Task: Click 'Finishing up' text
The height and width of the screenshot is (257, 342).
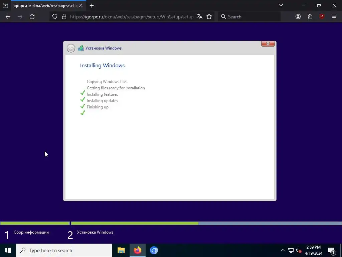Action: tap(98, 107)
